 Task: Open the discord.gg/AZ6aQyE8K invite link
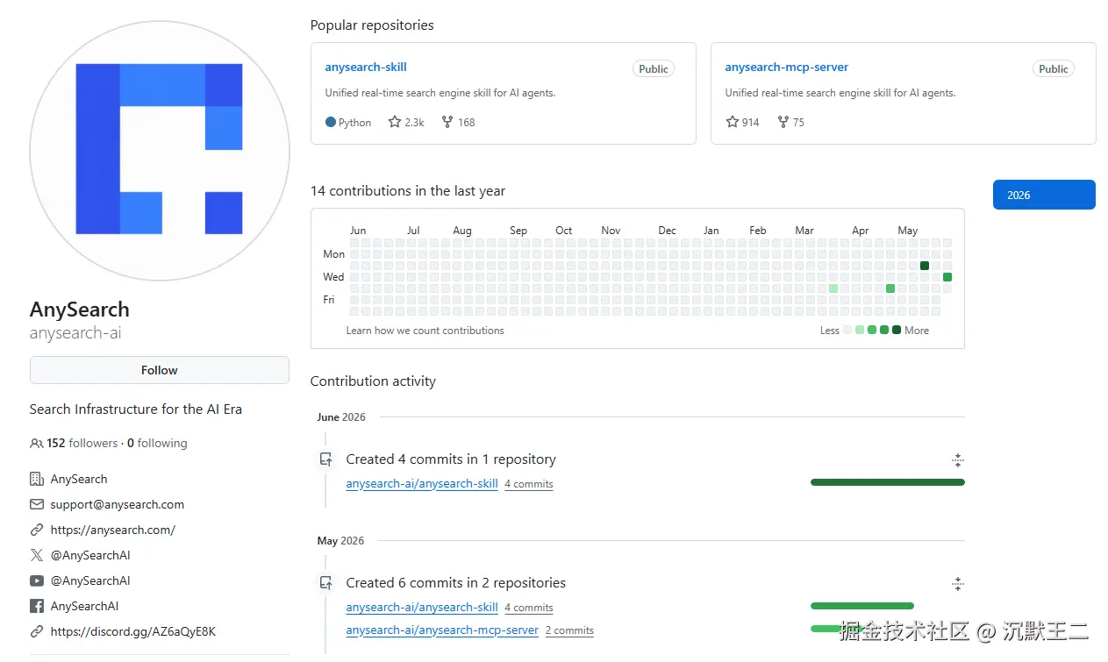(x=133, y=631)
